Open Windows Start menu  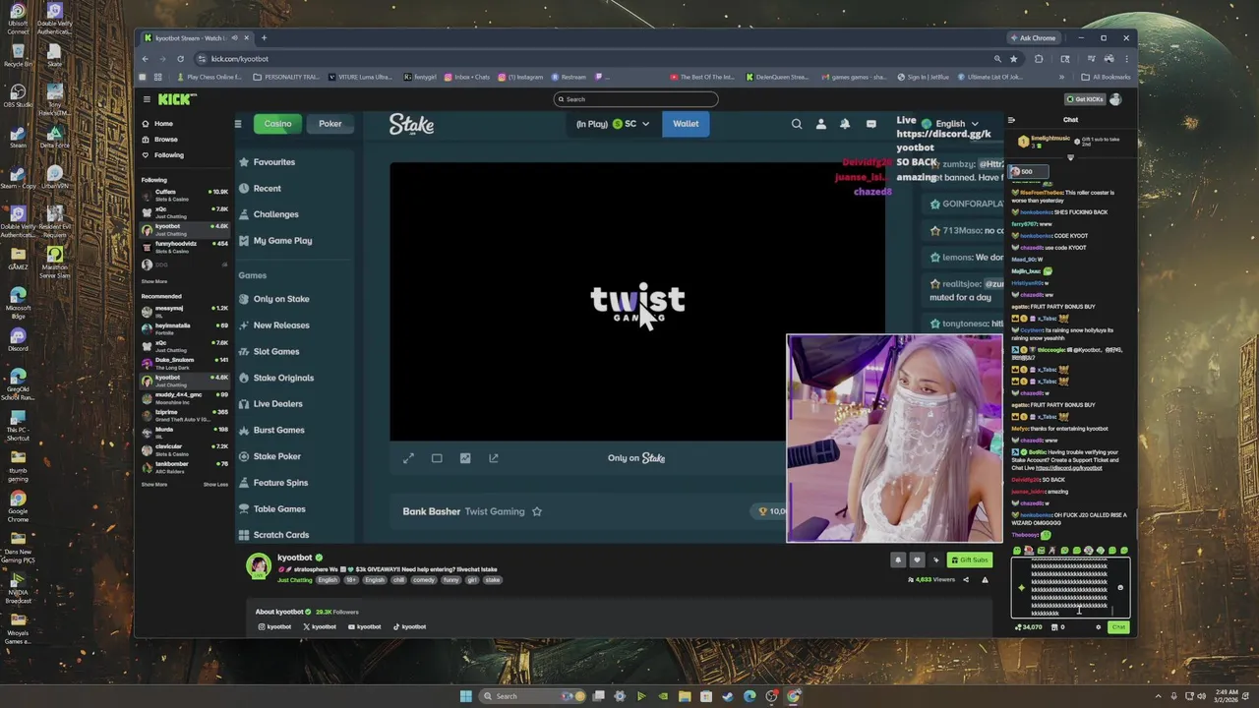(466, 696)
